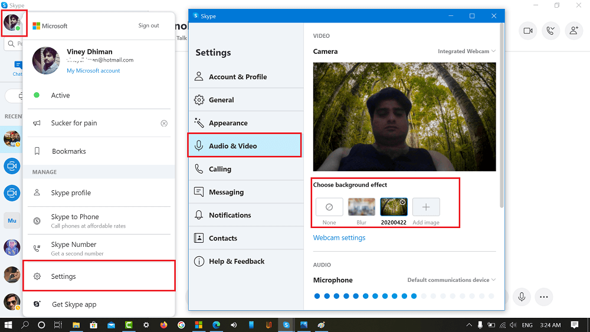The width and height of the screenshot is (590, 332).
Task: Open Contacts settings section
Action: click(x=245, y=238)
